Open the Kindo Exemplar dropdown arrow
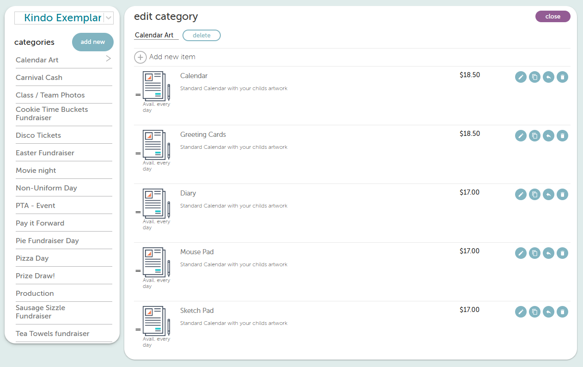583x367 pixels. pos(109,18)
